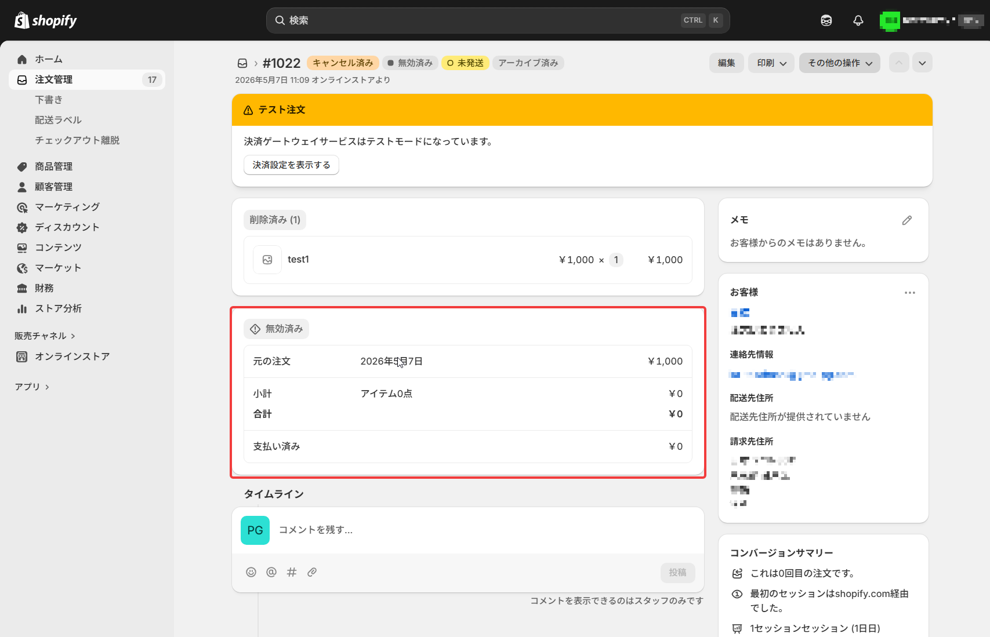
Task: Open 配送ラベル (shipping labels) submenu item
Action: coord(58,120)
